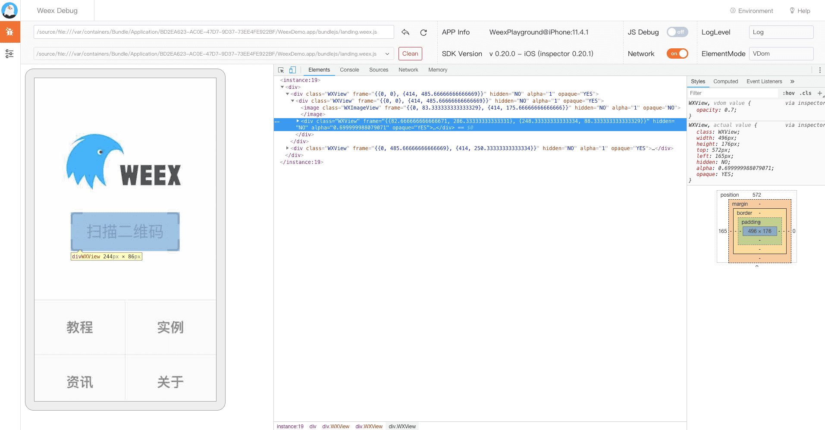Open the Memory tab

(x=438, y=70)
